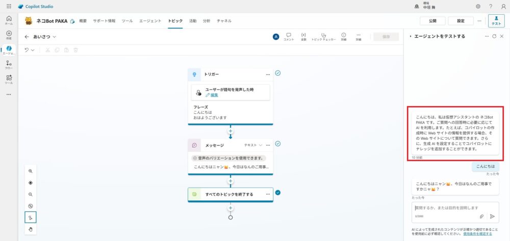Click canvas zoom in magnifier
510x241 pixels.
pos(31,171)
